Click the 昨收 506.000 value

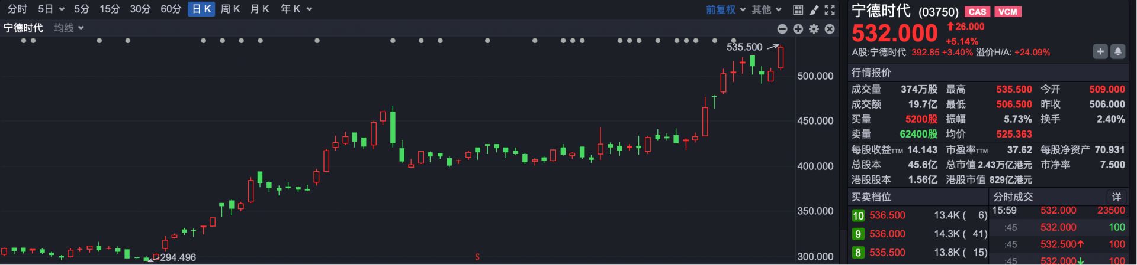[1107, 104]
